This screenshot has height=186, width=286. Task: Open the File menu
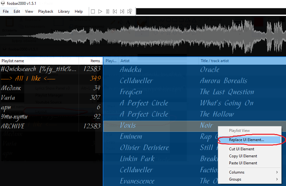[x=6, y=11]
